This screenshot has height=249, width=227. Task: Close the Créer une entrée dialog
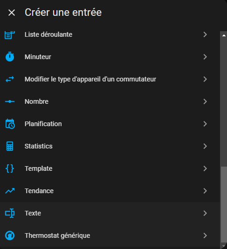click(x=12, y=13)
